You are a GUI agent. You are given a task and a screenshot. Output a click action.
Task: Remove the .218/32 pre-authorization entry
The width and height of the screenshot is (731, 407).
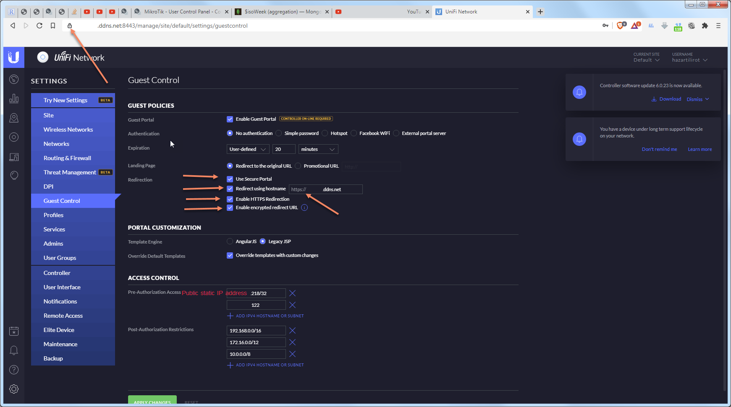coord(293,293)
